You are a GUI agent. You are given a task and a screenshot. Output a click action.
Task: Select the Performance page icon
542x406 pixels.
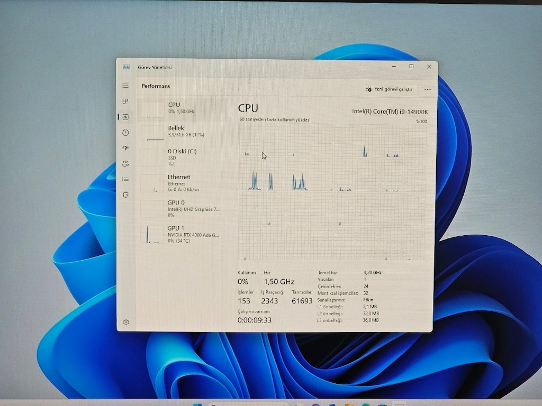(125, 117)
